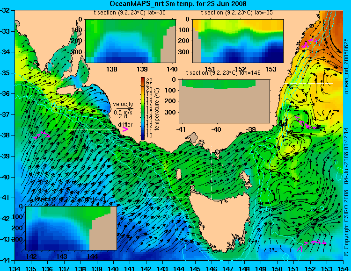Click the magenta drifter track near 135.5E, 38S

pos(42,135)
